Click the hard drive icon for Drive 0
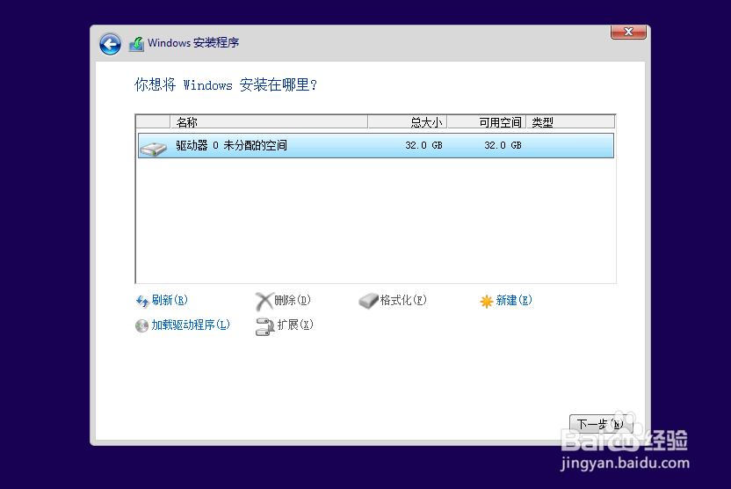This screenshot has width=731, height=489. pyautogui.click(x=154, y=149)
